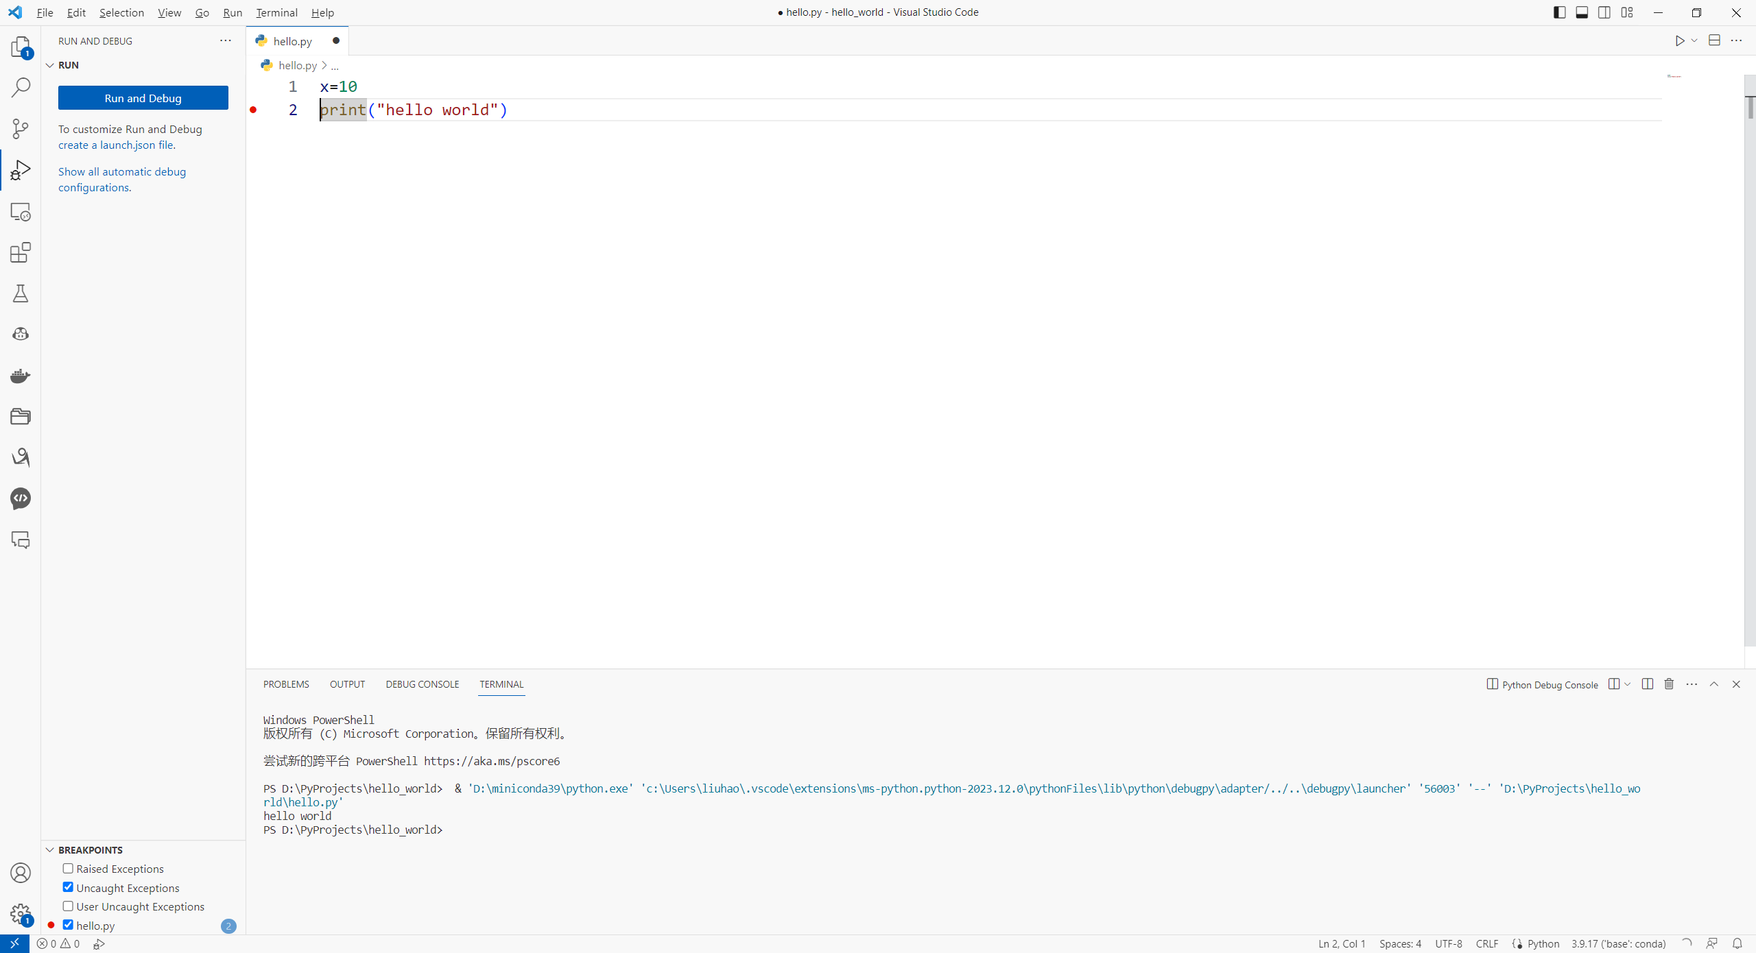Kill terminal with trash icon
Screen dimensions: 1756x953
[1669, 684]
